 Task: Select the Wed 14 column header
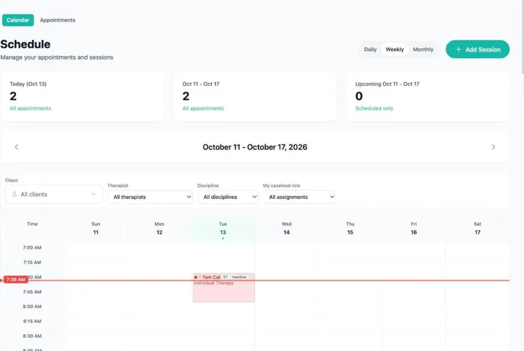pos(286,228)
